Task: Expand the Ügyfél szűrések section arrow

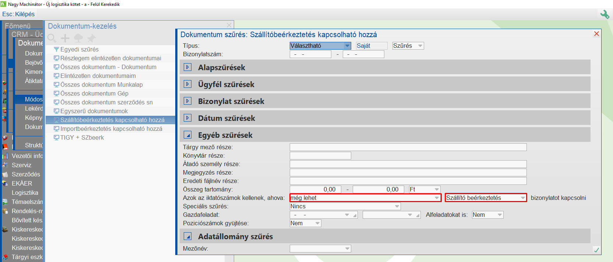Action: click(188, 84)
